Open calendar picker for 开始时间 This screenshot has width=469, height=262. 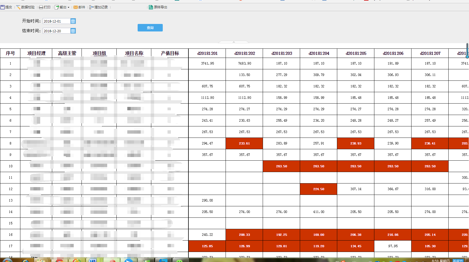tap(73, 21)
